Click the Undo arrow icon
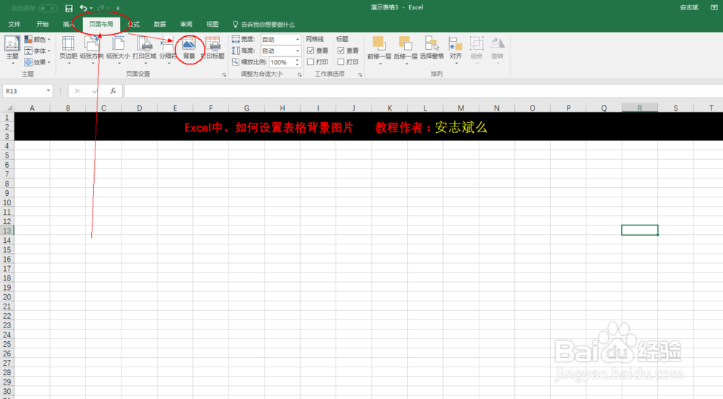The height and width of the screenshot is (399, 723). click(x=83, y=8)
